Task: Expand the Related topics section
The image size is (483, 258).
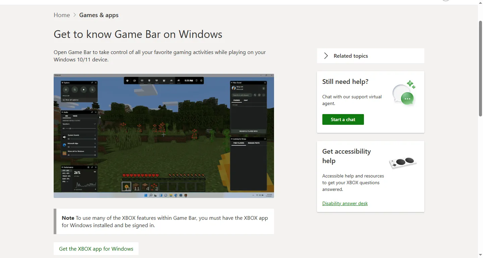Action: pyautogui.click(x=370, y=56)
